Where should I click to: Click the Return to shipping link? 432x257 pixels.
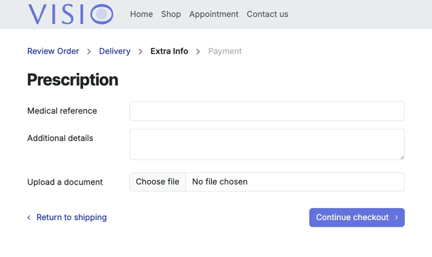71,217
